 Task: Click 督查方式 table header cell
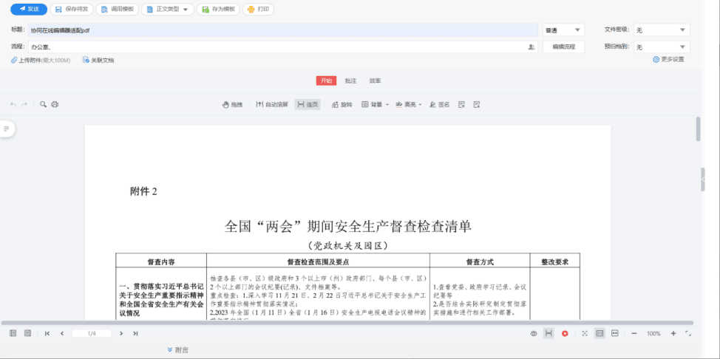(x=480, y=261)
